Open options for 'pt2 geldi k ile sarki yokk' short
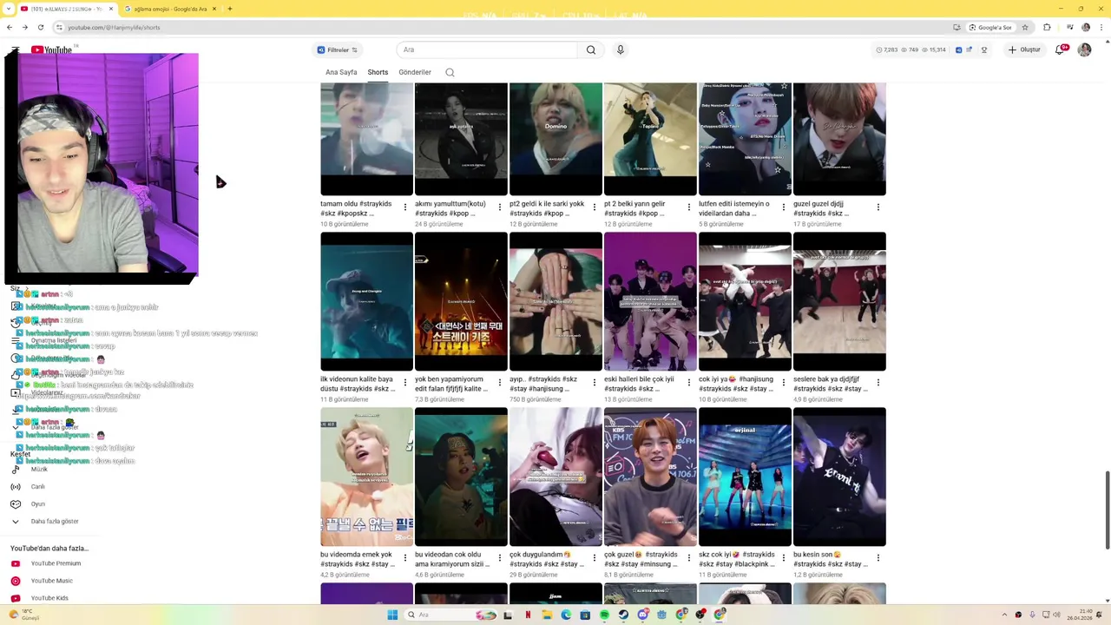This screenshot has height=625, width=1111. (595, 207)
